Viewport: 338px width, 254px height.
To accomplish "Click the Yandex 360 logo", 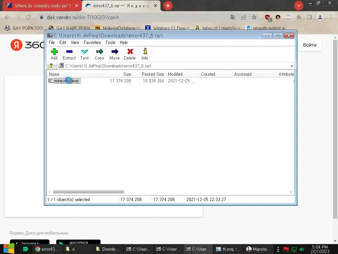I will [x=28, y=45].
